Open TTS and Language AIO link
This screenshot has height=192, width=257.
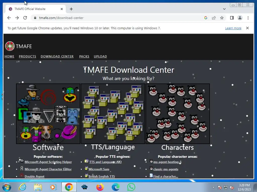click(105, 162)
